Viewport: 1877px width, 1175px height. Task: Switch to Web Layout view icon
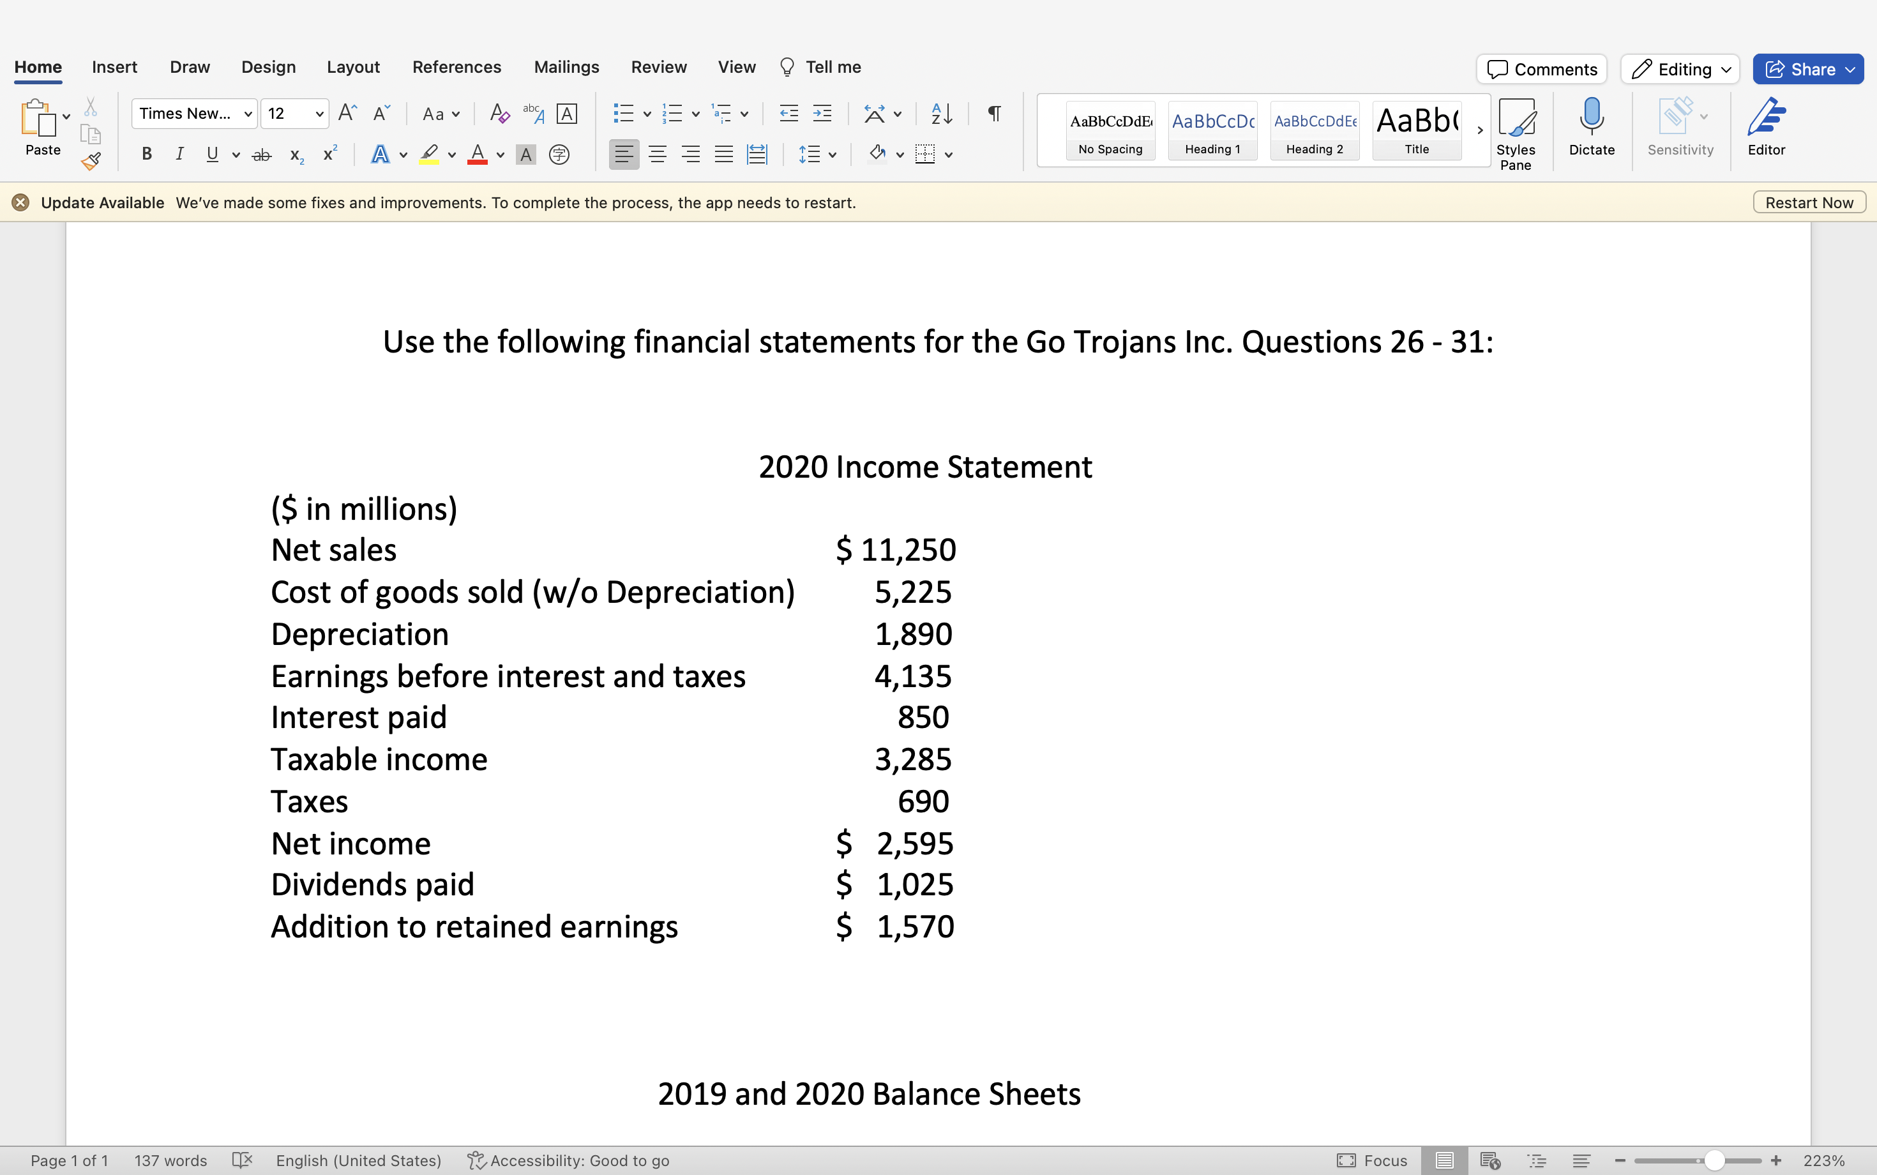coord(1490,1160)
